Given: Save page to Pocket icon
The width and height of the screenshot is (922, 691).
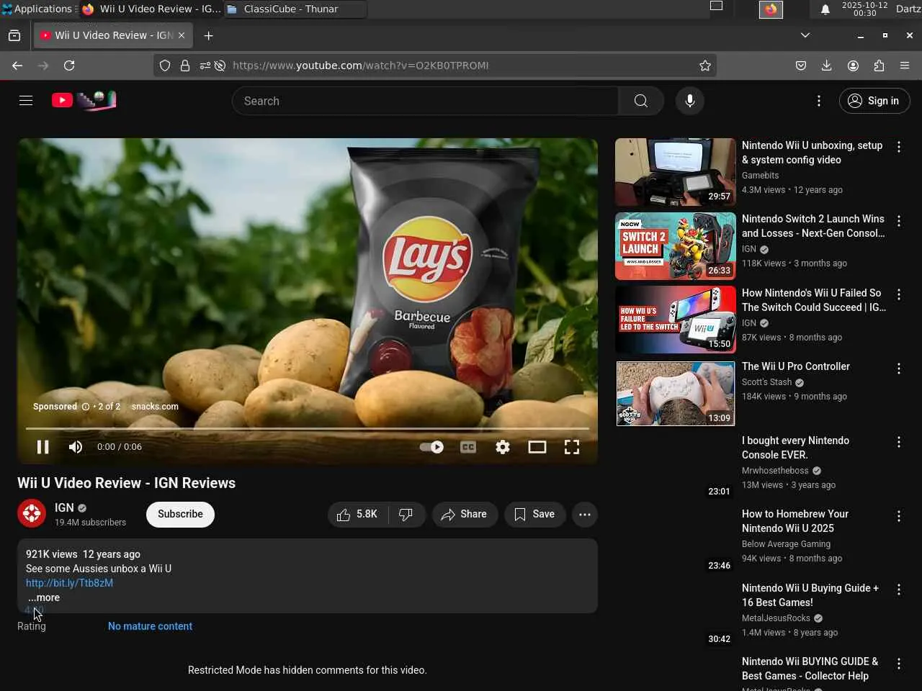Looking at the screenshot, I should (x=801, y=66).
